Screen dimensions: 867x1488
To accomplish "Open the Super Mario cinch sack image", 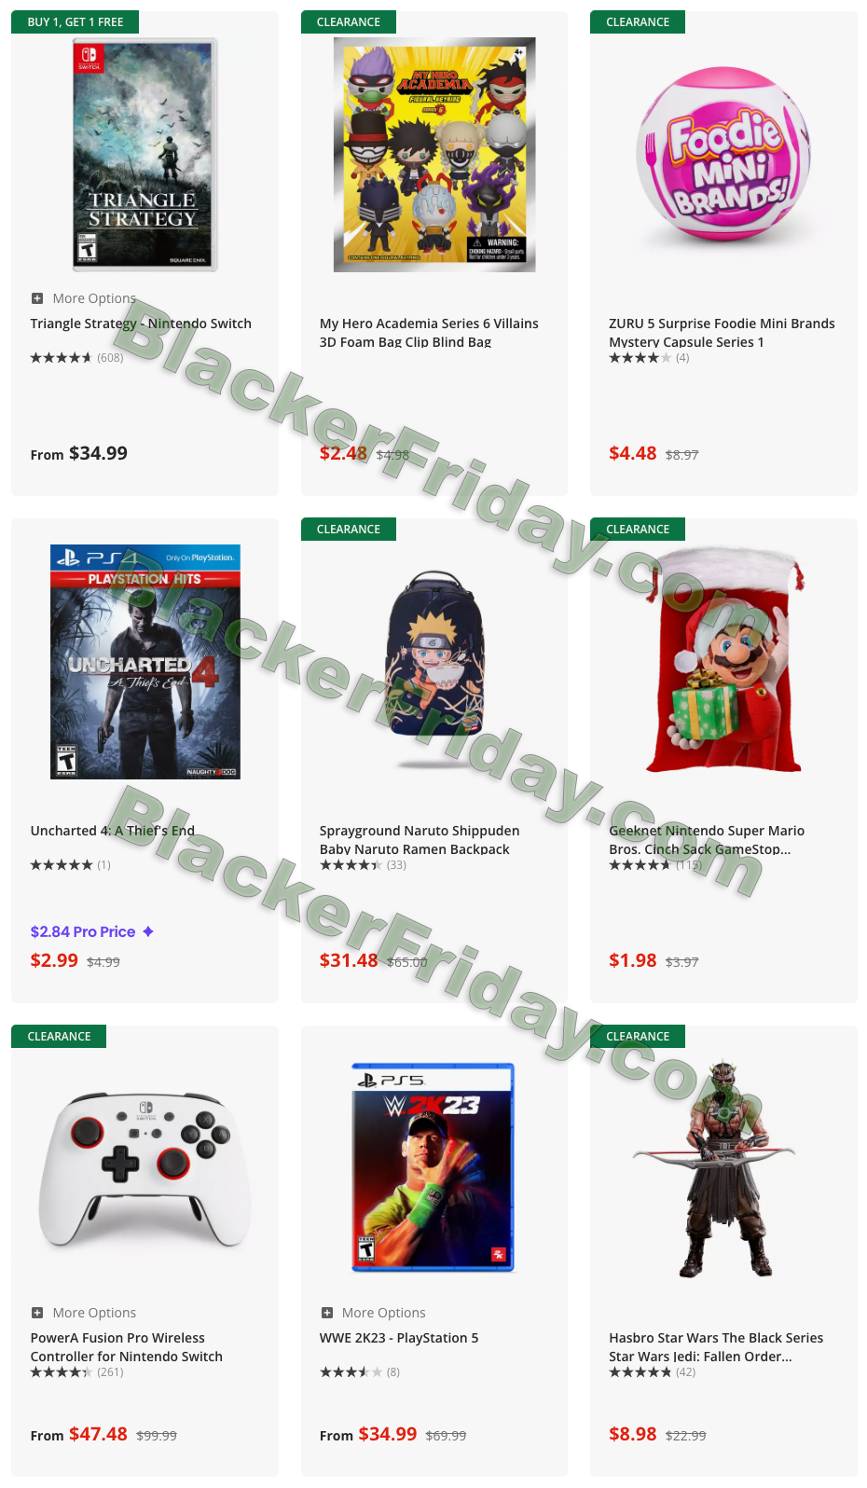I will click(725, 660).
